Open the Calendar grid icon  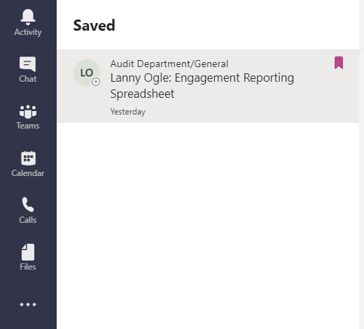(x=28, y=158)
